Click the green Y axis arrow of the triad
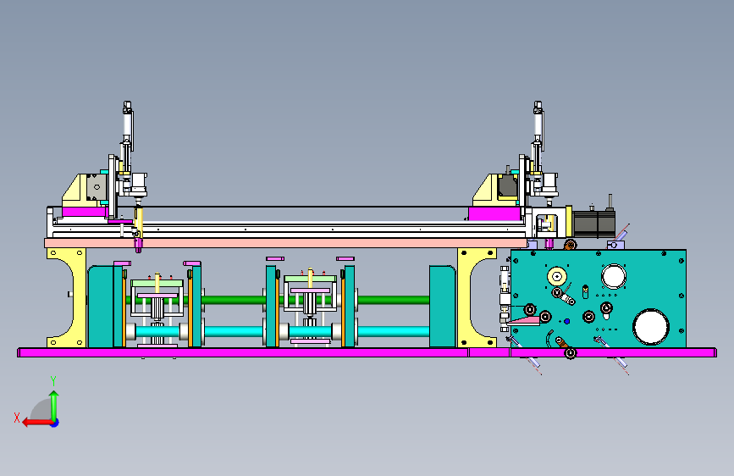The image size is (734, 476). (54, 405)
